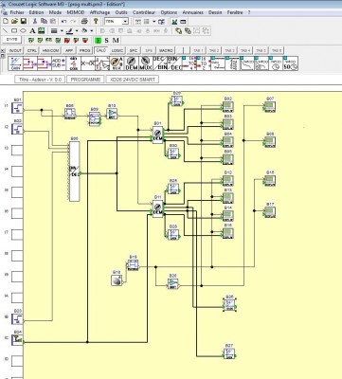342x379 pixels.
Task: Pick the GAIN function block
Action: coord(15,63)
